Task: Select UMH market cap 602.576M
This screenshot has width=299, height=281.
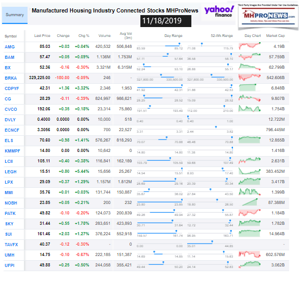Action: click(275, 254)
